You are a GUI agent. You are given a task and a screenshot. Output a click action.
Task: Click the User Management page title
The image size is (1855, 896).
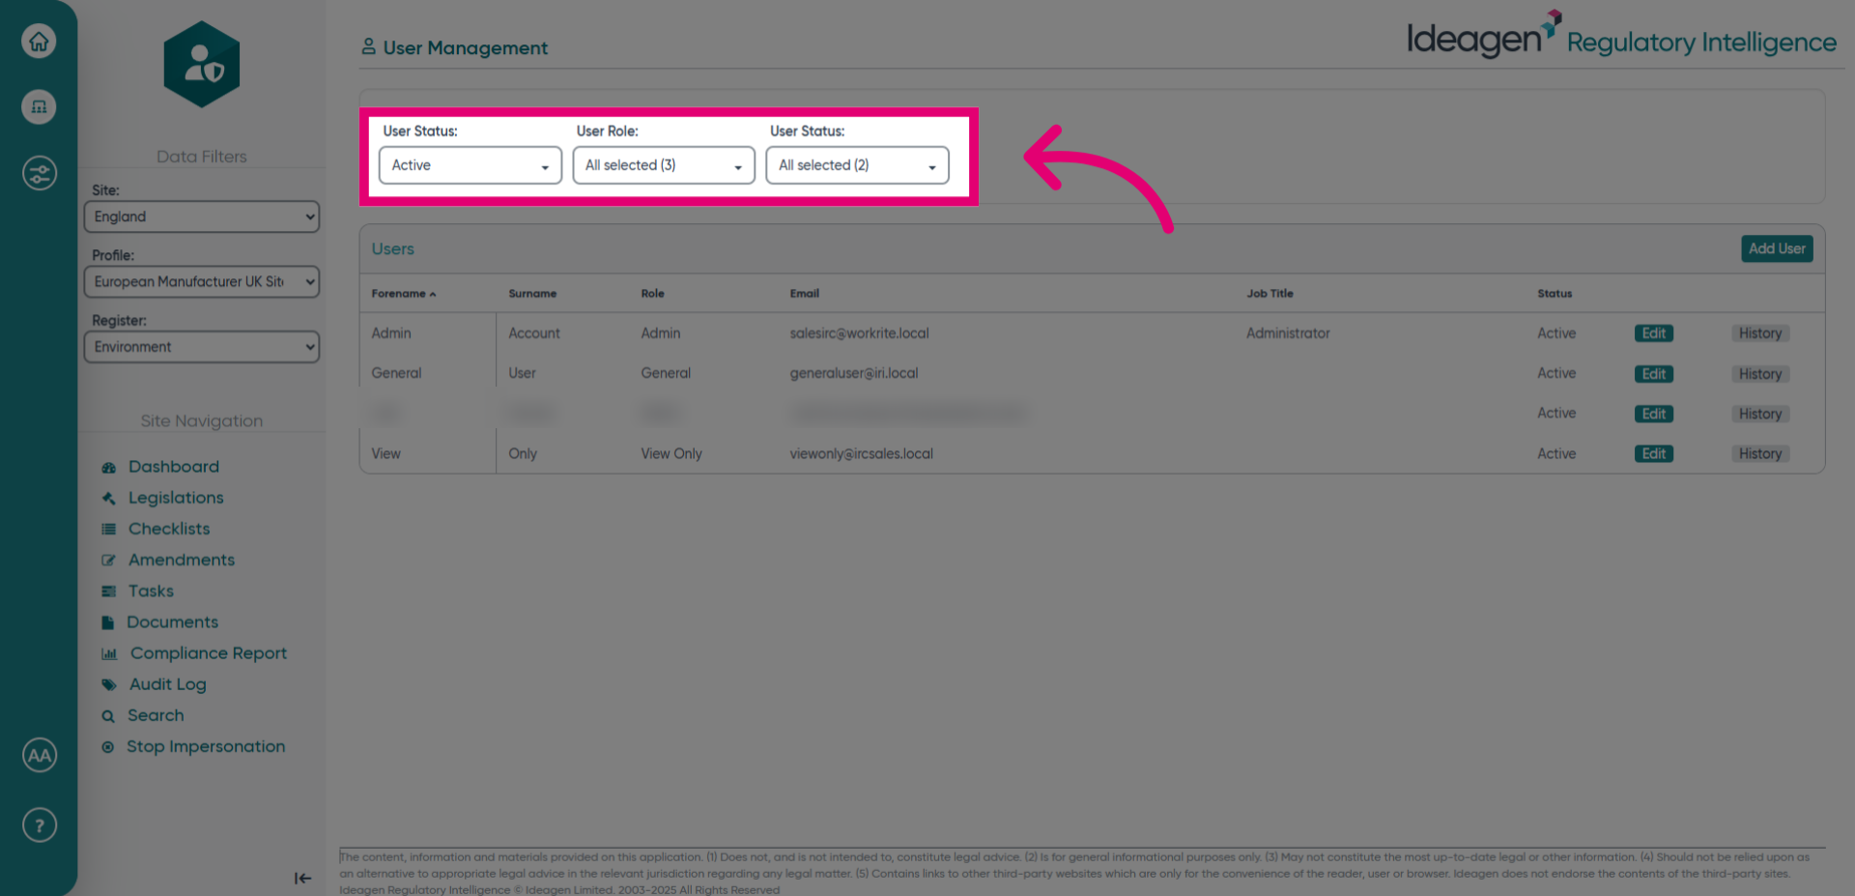point(465,47)
